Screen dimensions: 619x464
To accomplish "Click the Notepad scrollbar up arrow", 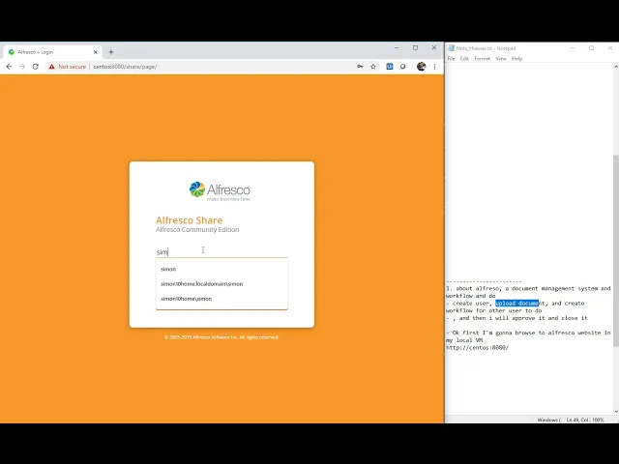I will [x=616, y=67].
